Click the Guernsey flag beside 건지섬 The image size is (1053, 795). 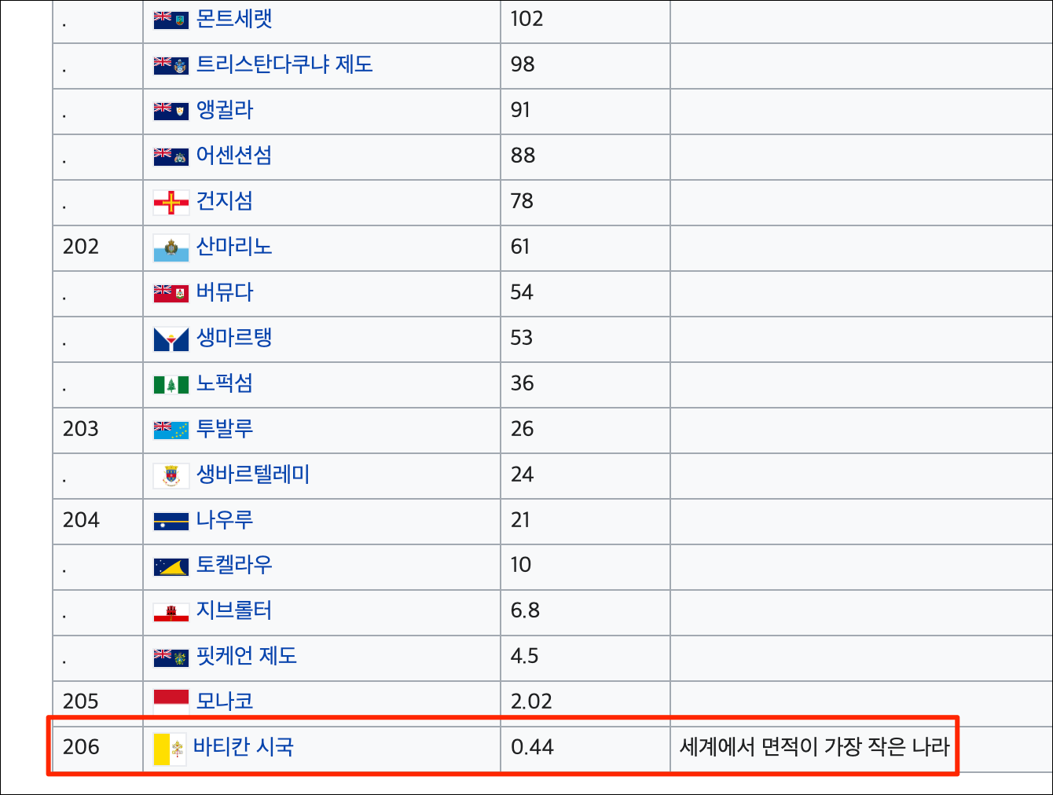click(x=171, y=203)
